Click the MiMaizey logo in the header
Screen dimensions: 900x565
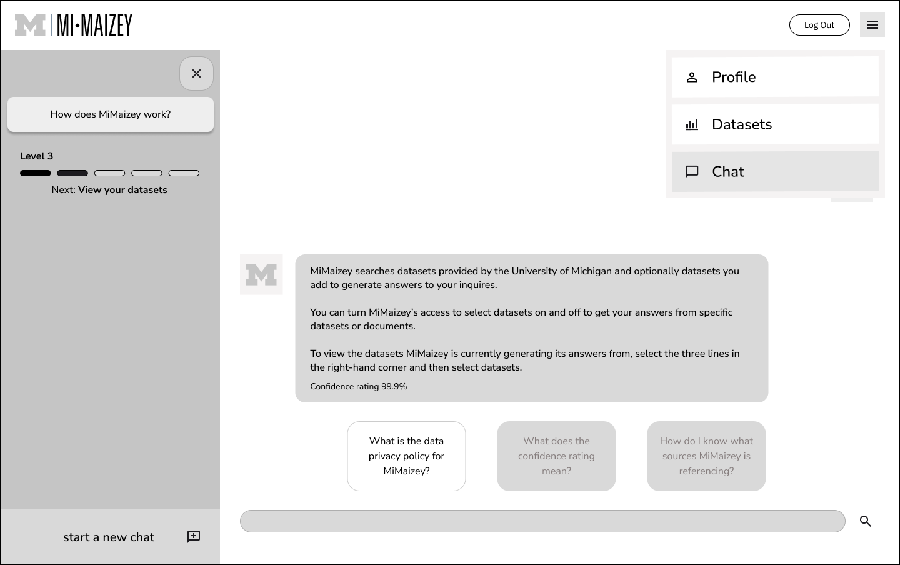coord(74,25)
